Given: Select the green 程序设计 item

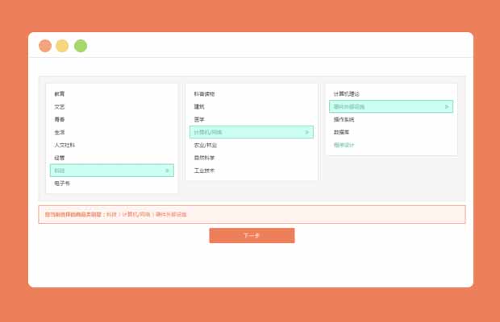Looking at the screenshot, I should [344, 145].
